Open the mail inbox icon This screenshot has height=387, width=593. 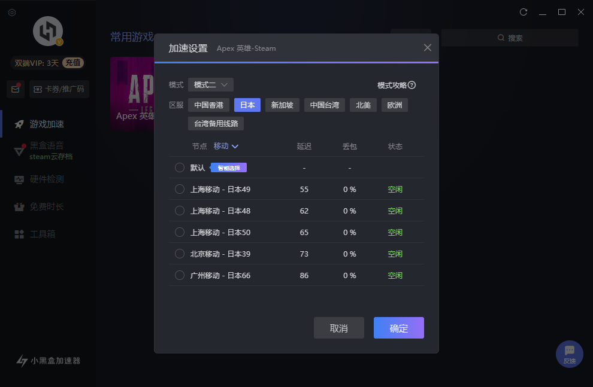[x=16, y=89]
